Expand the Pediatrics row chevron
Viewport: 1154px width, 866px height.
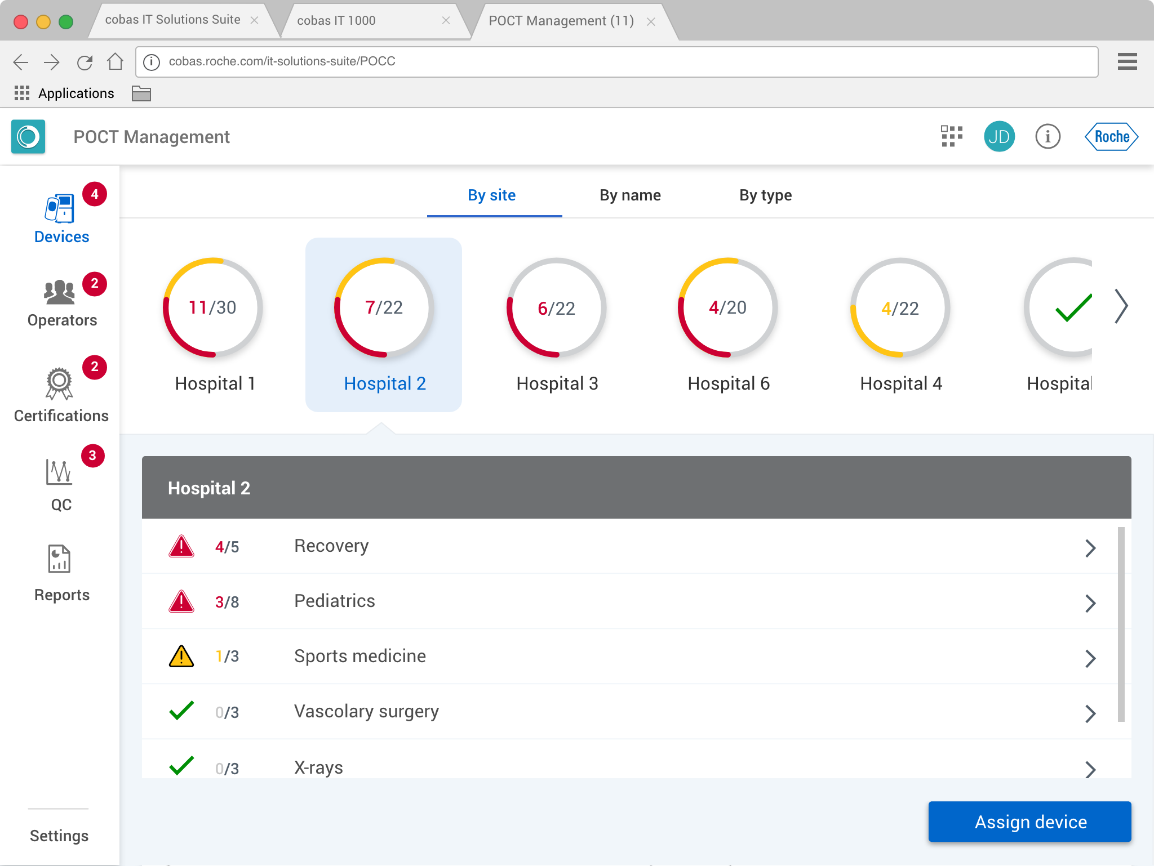[1090, 603]
